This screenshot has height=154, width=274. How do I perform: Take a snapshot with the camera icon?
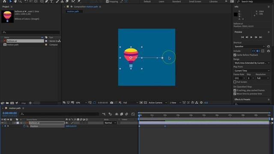coord(112,103)
